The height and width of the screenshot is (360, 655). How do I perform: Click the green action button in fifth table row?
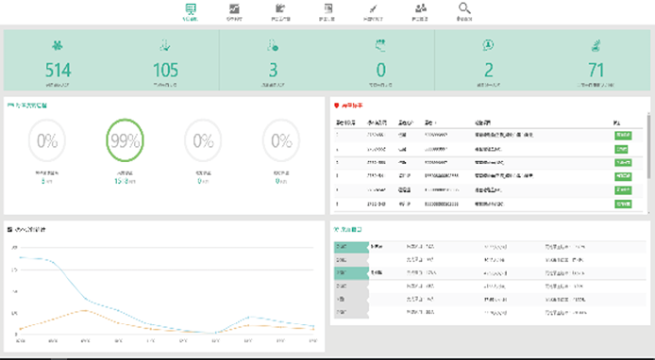[x=623, y=190]
